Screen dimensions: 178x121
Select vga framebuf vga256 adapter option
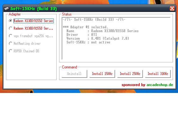[31, 36]
